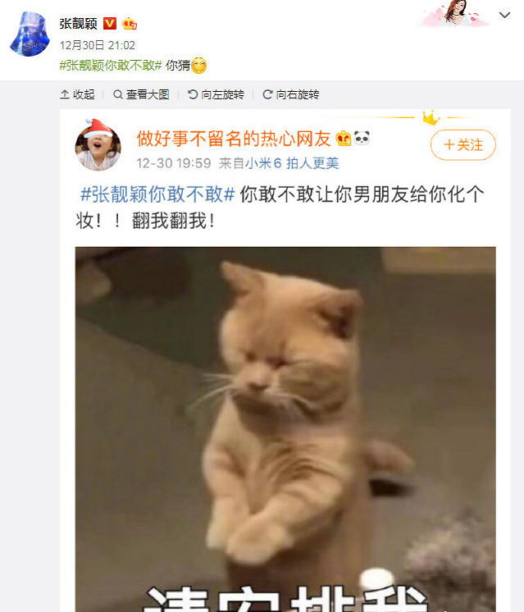The image size is (524, 612).
Task: Open the blue #张靓颖你敢不敢# topic in repost
Action: [x=157, y=194]
